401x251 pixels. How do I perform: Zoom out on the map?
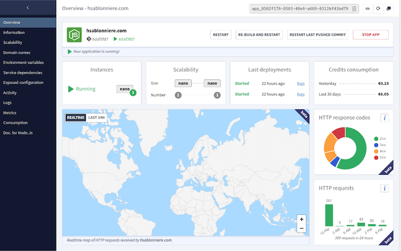(301, 229)
